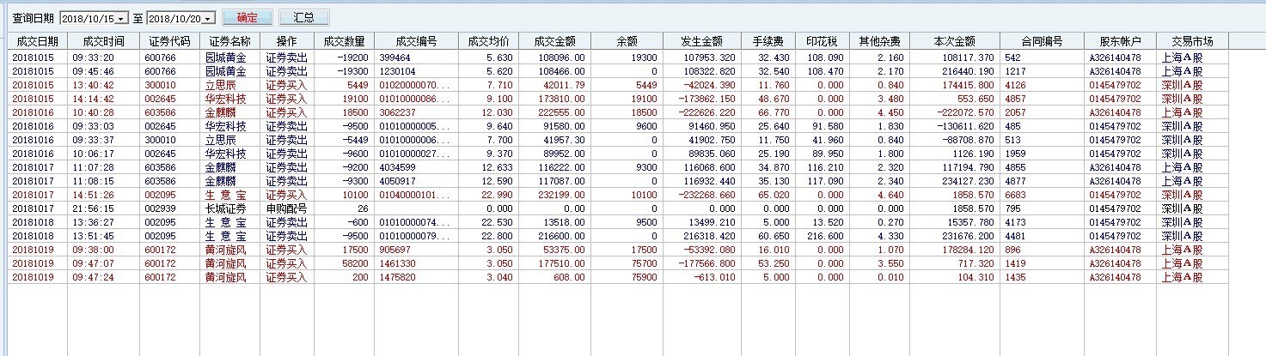
Task: Click the trade number 1230104
Action: (x=397, y=71)
